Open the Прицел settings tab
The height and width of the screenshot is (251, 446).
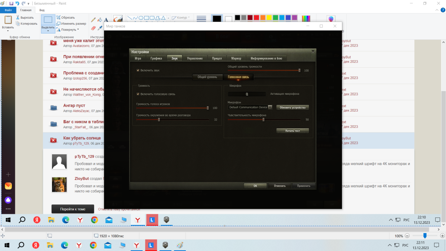(x=217, y=58)
